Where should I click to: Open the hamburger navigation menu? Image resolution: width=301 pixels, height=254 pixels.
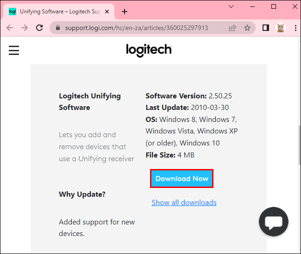tap(14, 50)
